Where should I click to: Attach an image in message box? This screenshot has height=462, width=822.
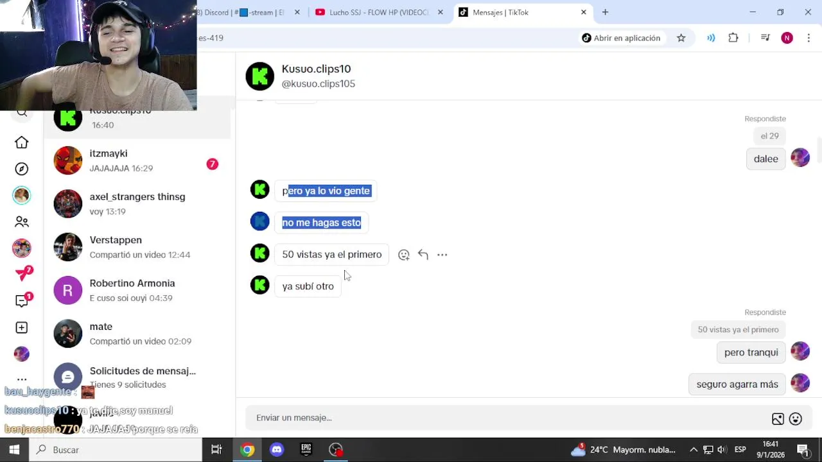778,419
